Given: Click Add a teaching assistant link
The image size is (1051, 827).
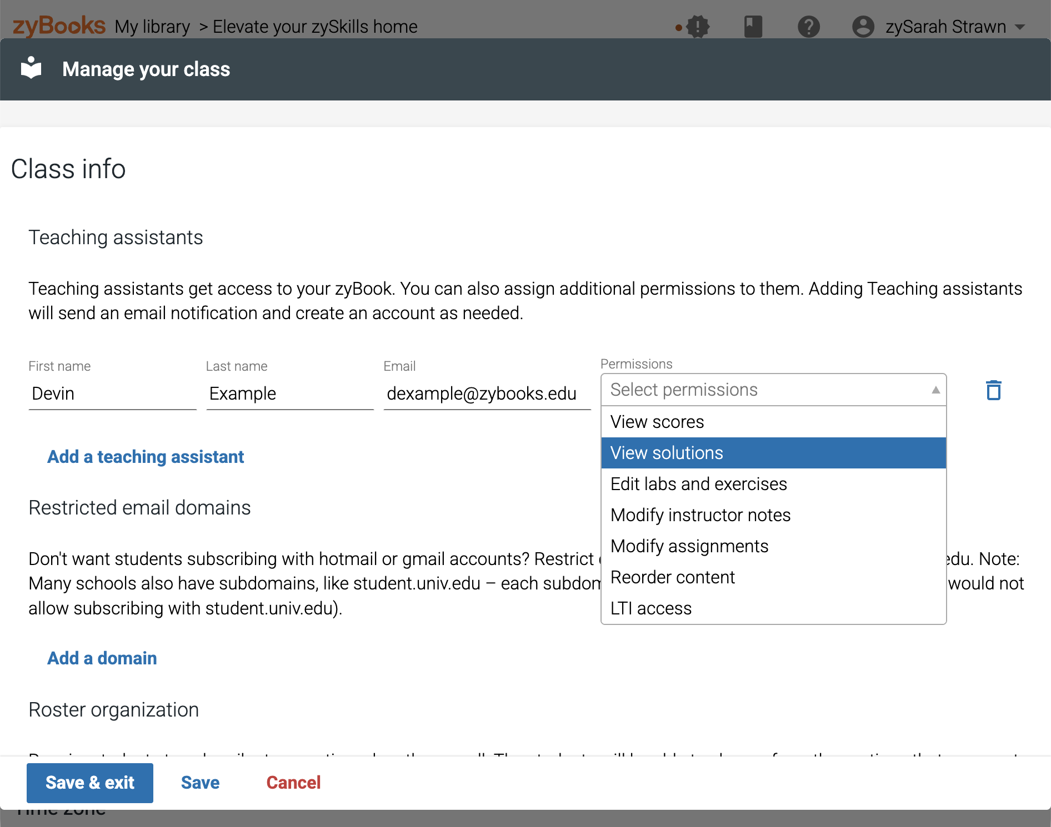Looking at the screenshot, I should [146, 456].
